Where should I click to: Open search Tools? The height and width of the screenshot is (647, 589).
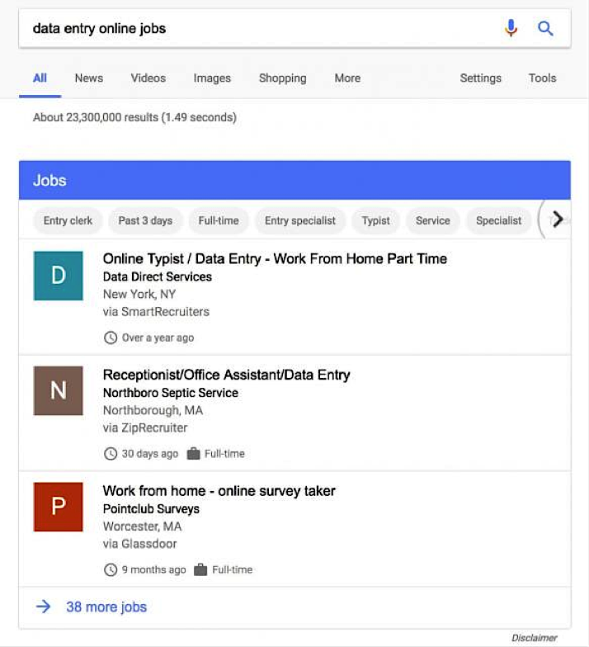(x=543, y=78)
